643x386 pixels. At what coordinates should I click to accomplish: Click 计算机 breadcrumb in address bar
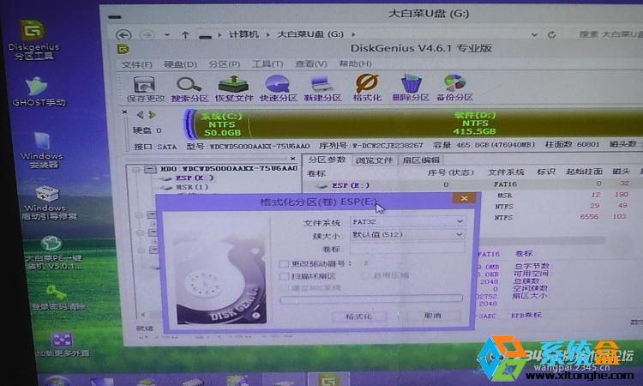243,34
